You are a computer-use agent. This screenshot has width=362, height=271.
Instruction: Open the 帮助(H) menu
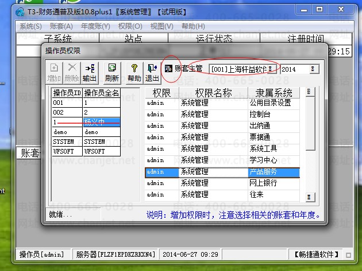193,26
